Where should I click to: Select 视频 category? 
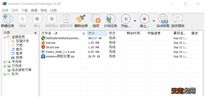19,57
